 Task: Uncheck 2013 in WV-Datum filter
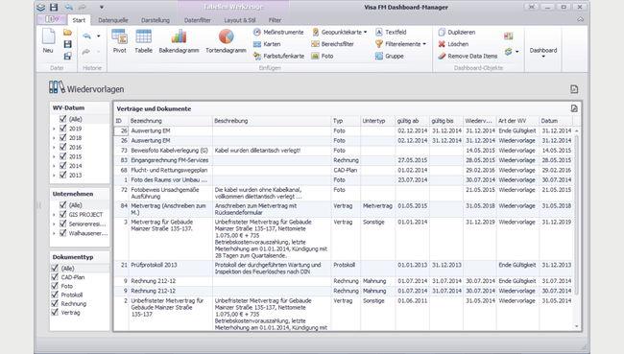(62, 175)
